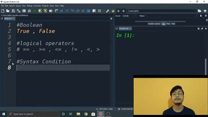
Task: Continue execution until the next breakpoint
Action: 83,11
